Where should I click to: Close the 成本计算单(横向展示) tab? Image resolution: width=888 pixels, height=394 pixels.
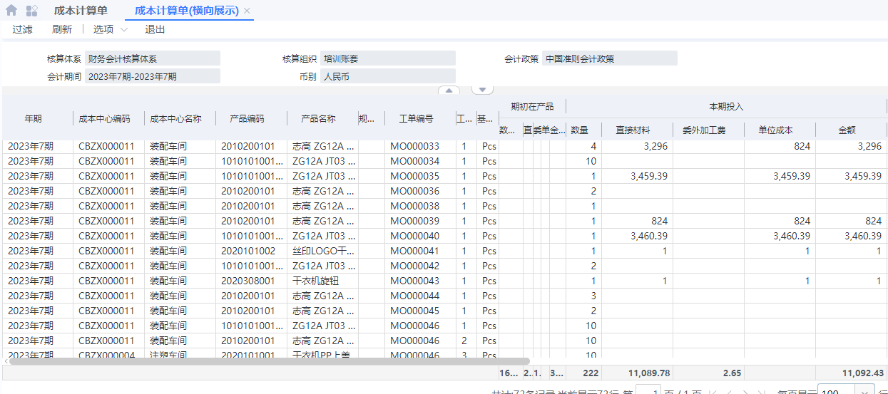point(247,11)
